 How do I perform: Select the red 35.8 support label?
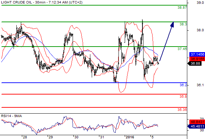(x=183, y=97)
